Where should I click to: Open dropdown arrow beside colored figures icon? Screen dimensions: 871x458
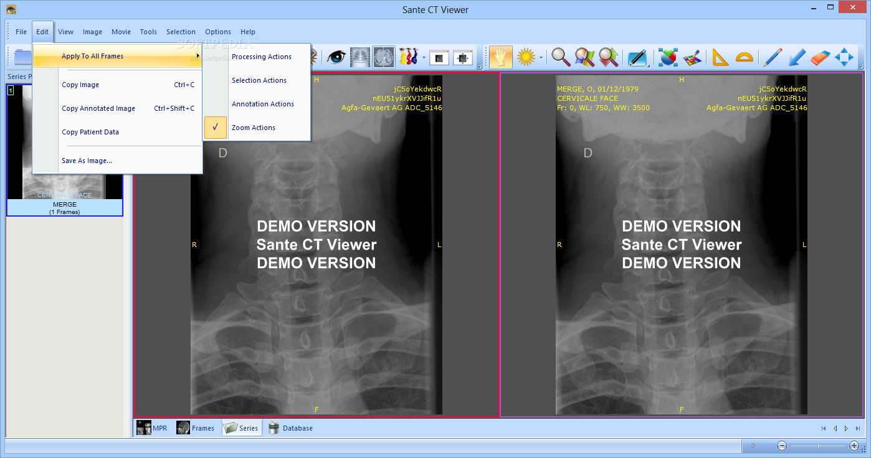(x=424, y=58)
